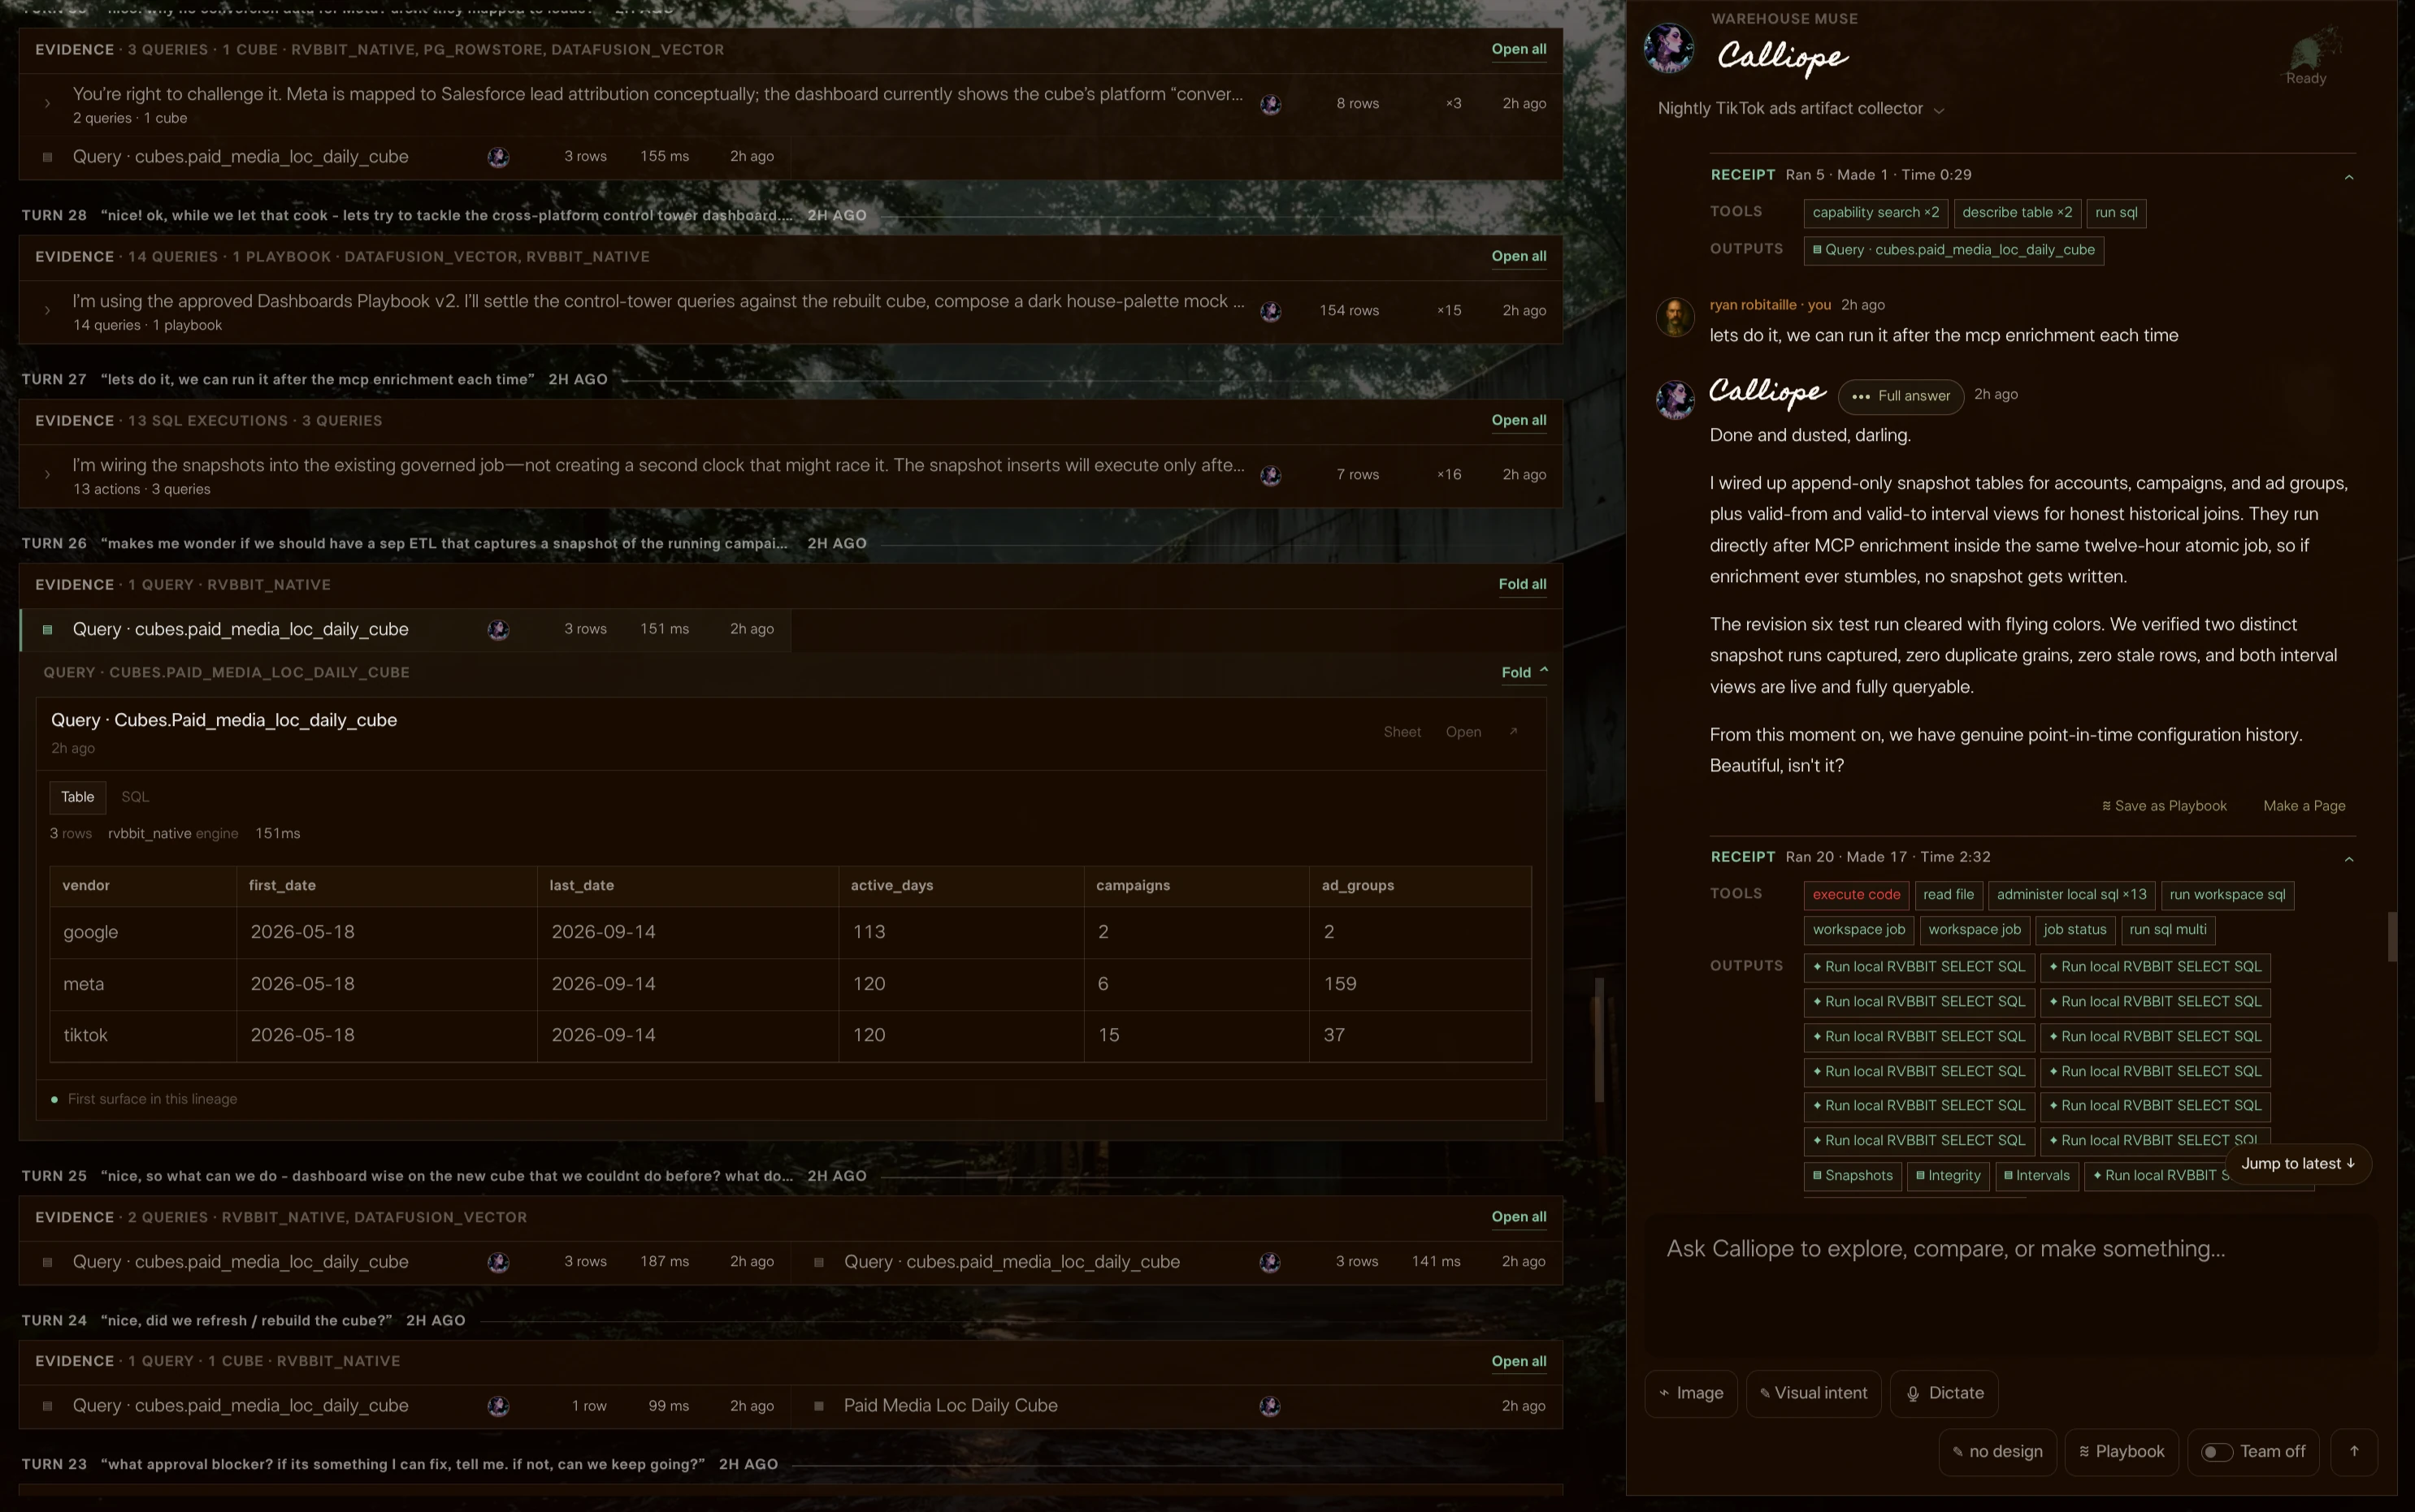
Task: Click Fold all in Turn 26 evidence
Action: [1522, 585]
